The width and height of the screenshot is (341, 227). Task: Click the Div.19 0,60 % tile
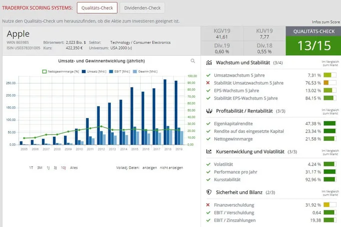tap(222, 48)
